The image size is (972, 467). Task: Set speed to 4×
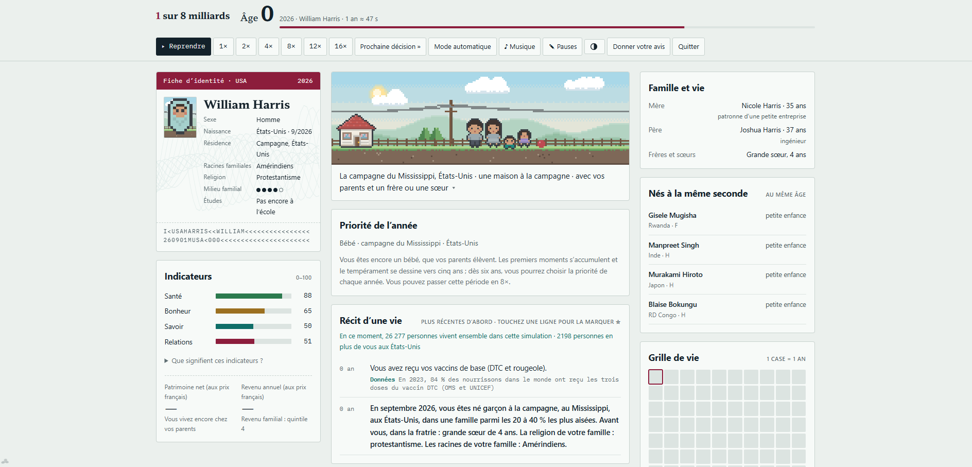[268, 46]
